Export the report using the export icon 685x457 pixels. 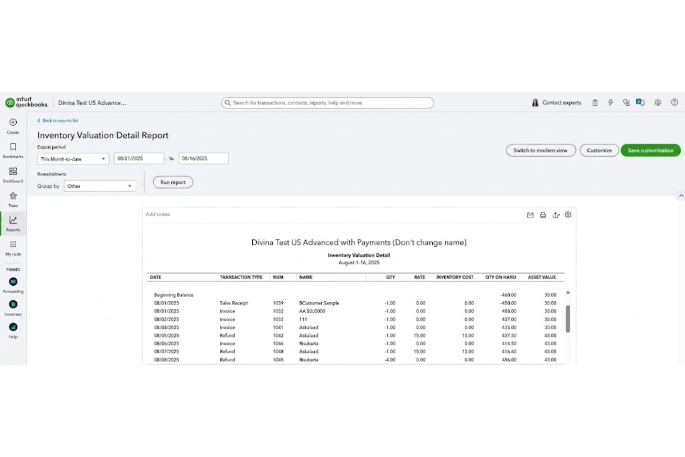click(x=556, y=215)
